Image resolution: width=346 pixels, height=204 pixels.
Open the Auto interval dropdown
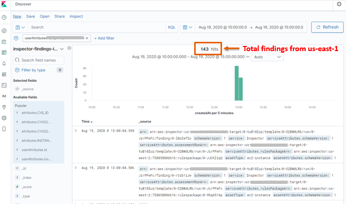pos(267,57)
